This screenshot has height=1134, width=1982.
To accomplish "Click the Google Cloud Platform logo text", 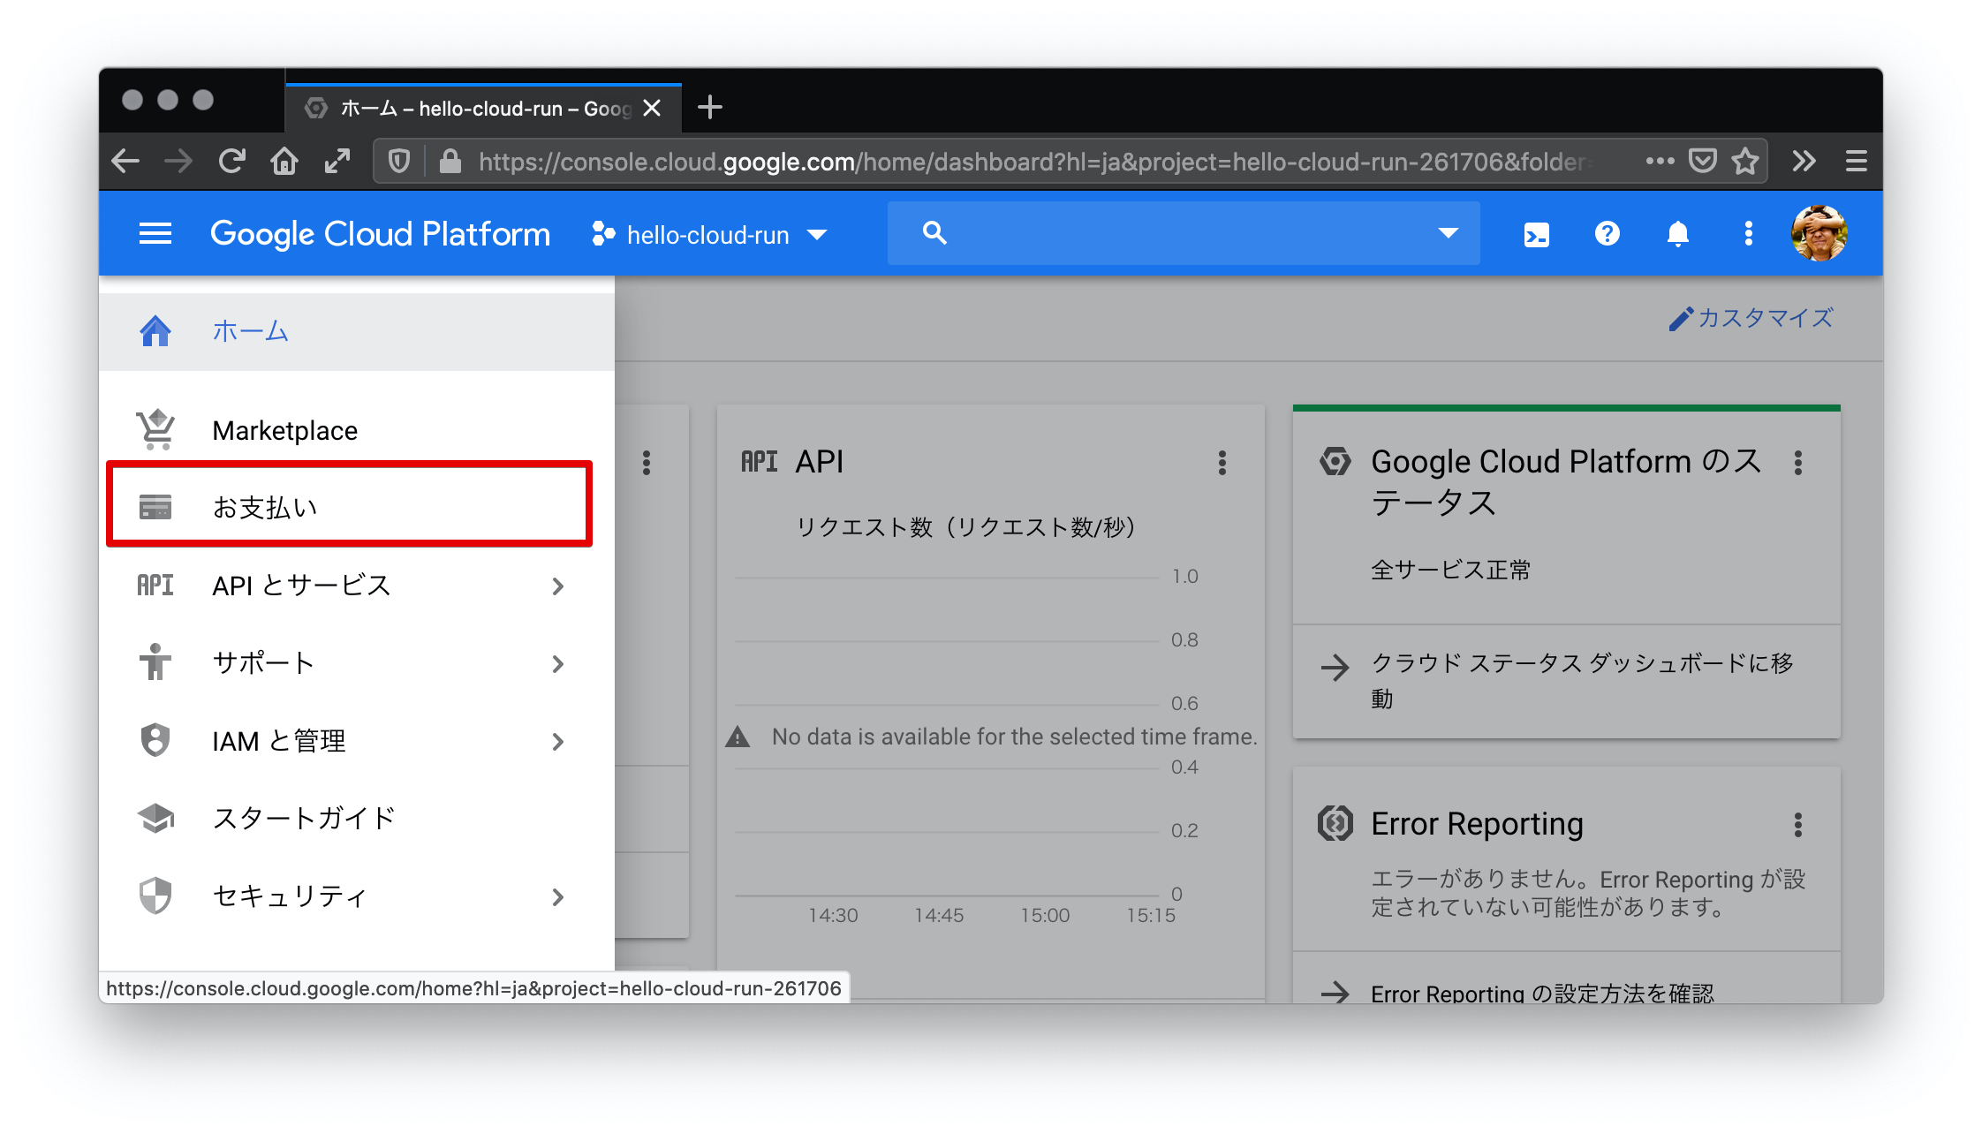I will pos(380,234).
